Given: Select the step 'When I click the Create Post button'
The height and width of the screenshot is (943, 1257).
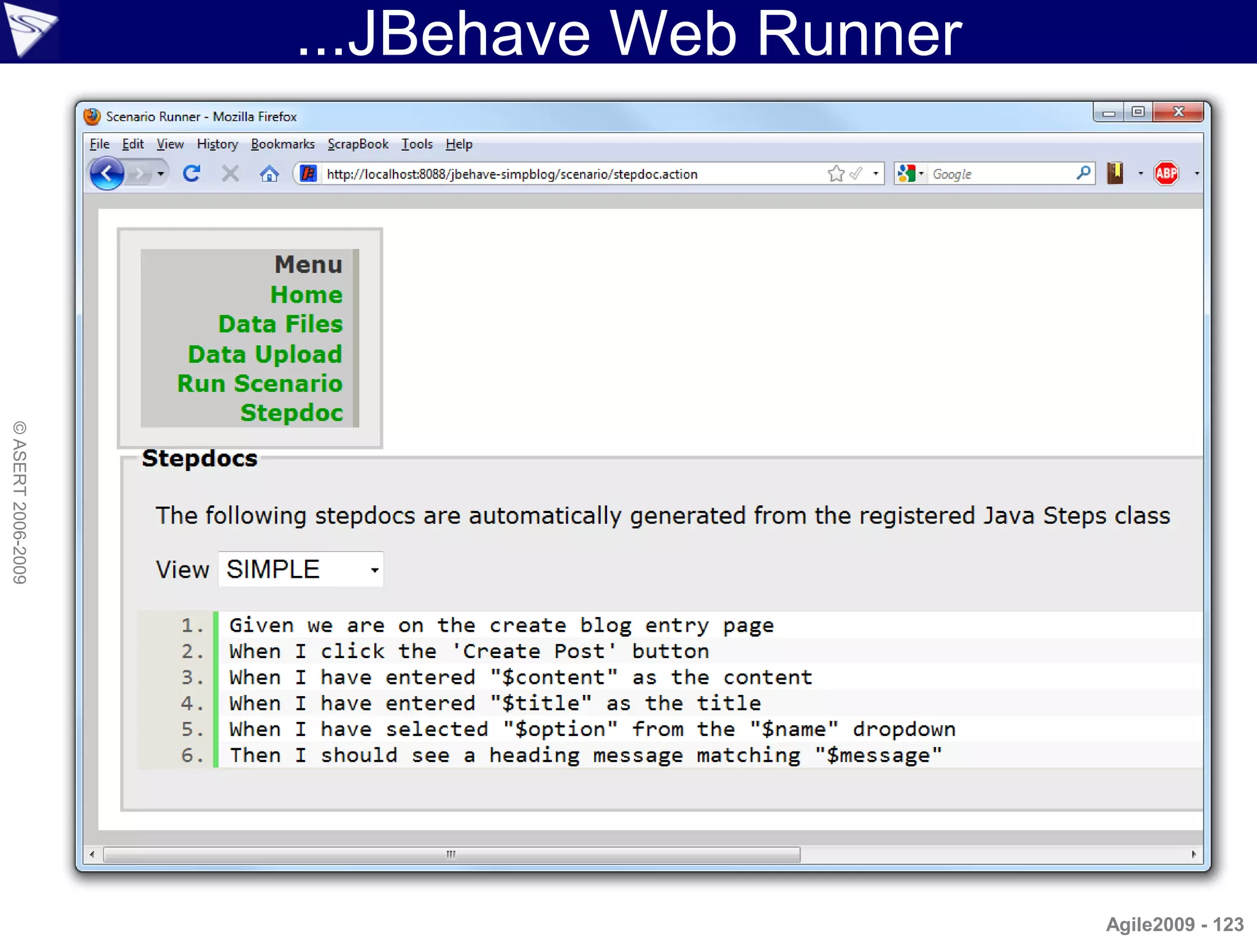Looking at the screenshot, I should point(469,651).
